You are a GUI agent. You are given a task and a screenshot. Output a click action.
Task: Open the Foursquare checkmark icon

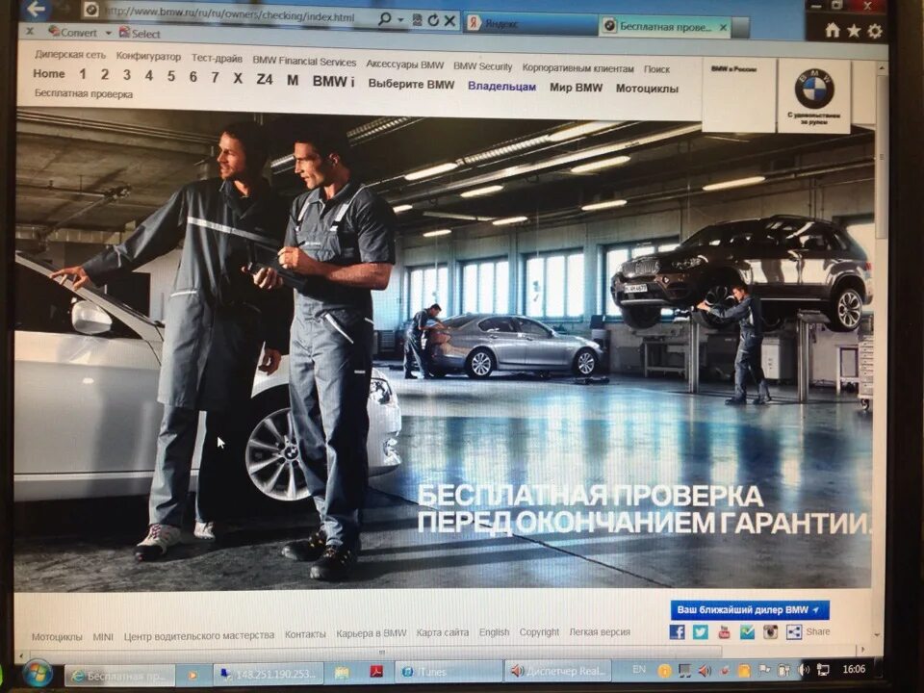tap(747, 631)
